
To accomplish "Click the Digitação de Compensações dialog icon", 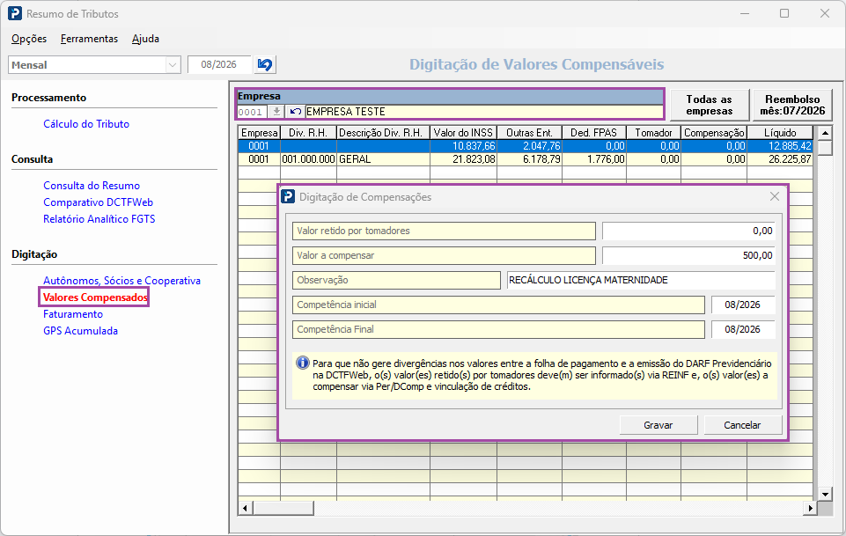I will [288, 197].
